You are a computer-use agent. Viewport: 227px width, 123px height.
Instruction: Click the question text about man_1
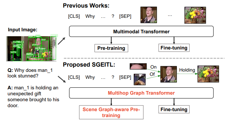tap(30, 73)
